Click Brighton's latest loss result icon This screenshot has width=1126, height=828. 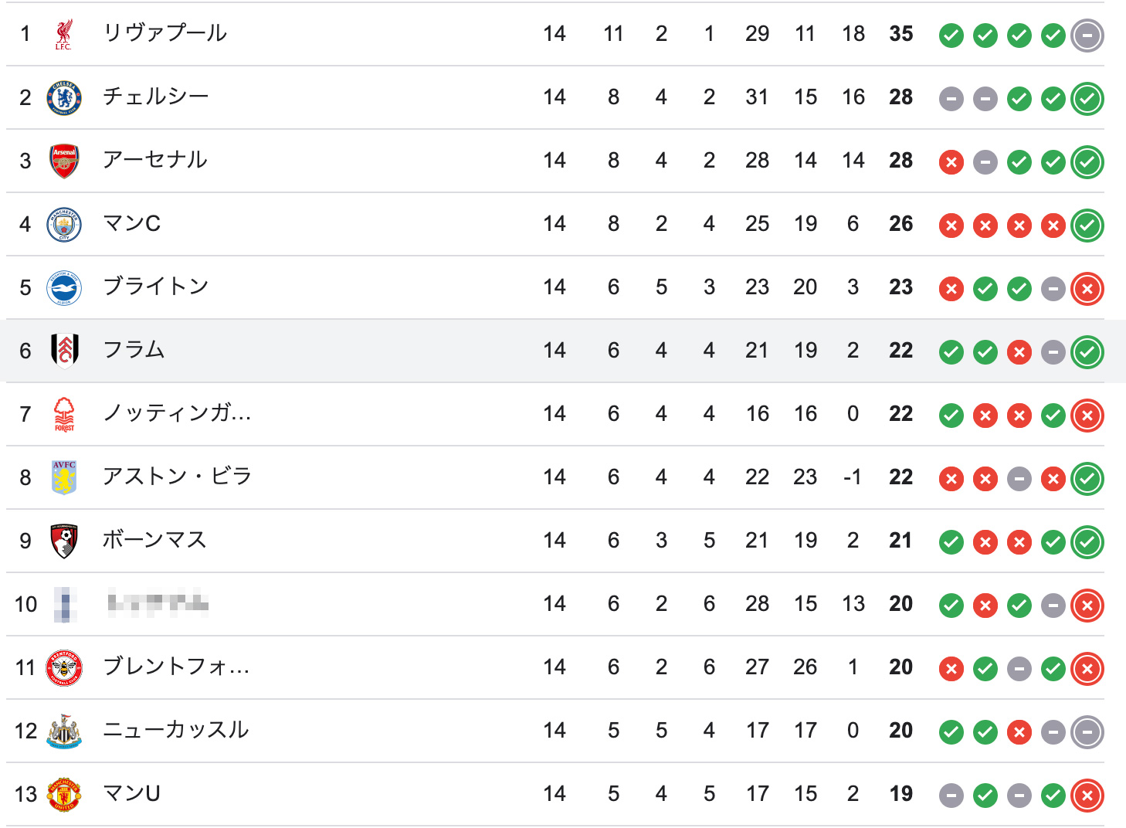[x=1087, y=289]
